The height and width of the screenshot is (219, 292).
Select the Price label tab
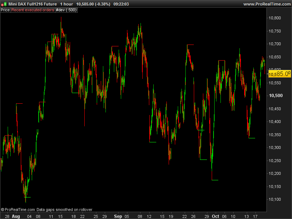pyautogui.click(x=5, y=10)
